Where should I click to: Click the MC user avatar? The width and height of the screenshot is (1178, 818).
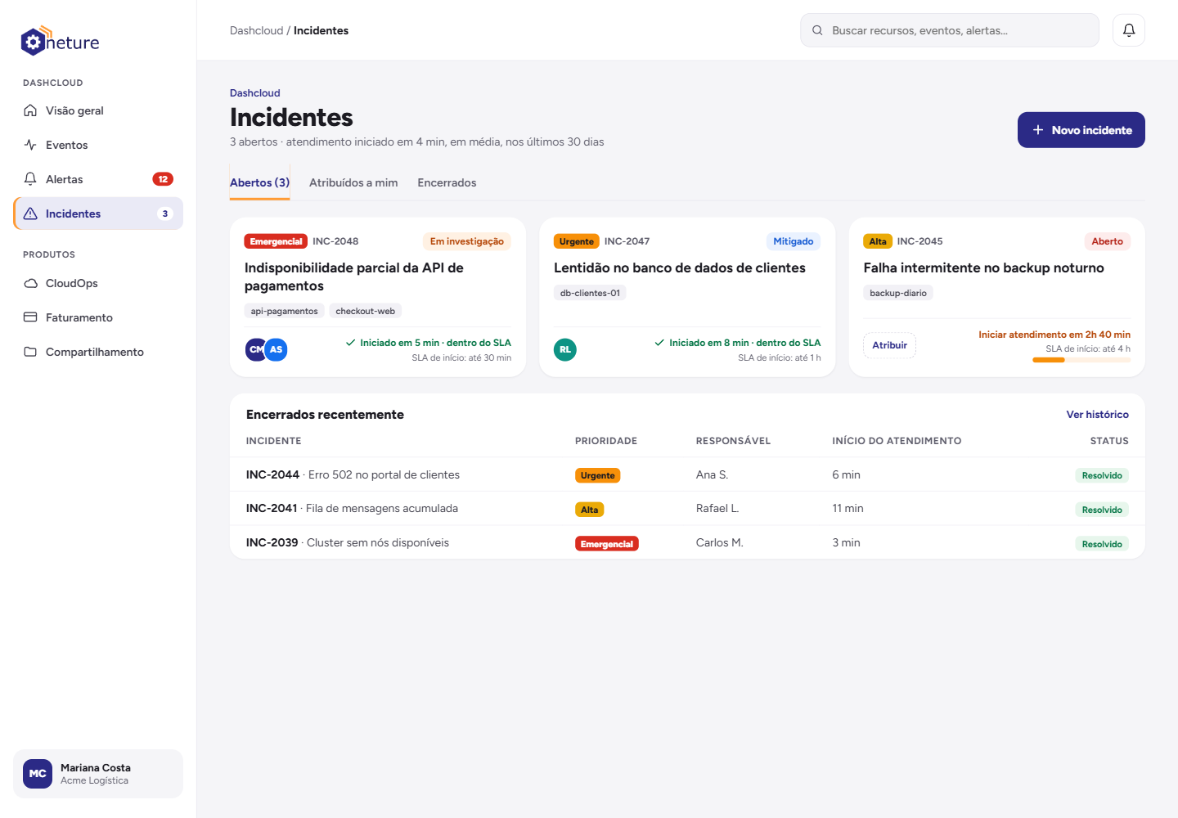[x=38, y=774]
